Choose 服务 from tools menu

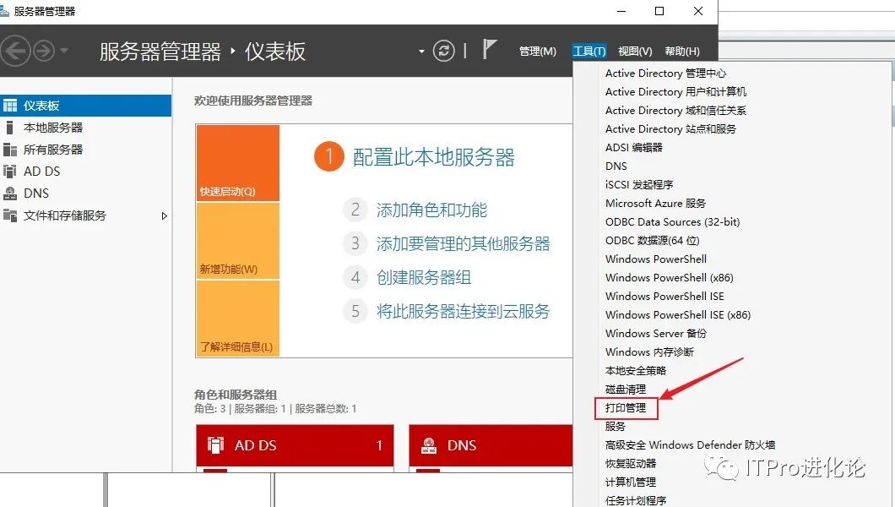click(x=616, y=427)
